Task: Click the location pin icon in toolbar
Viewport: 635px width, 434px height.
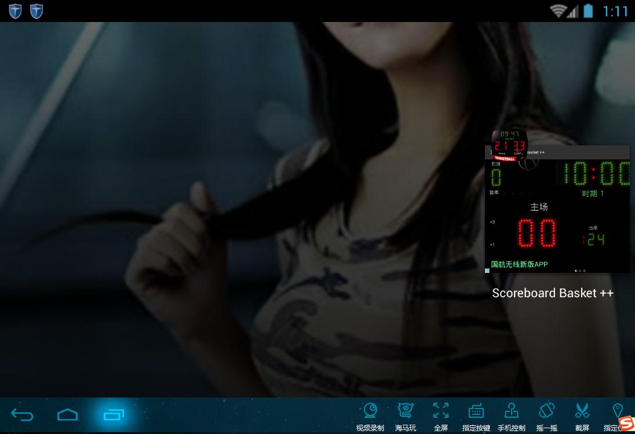Action: click(x=617, y=411)
